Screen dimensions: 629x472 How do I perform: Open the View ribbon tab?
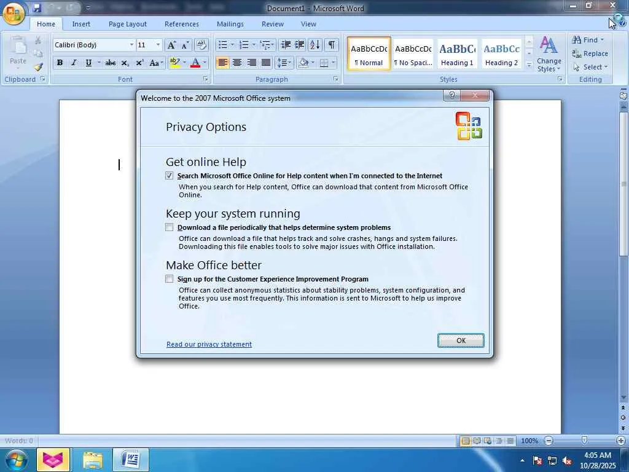point(308,24)
